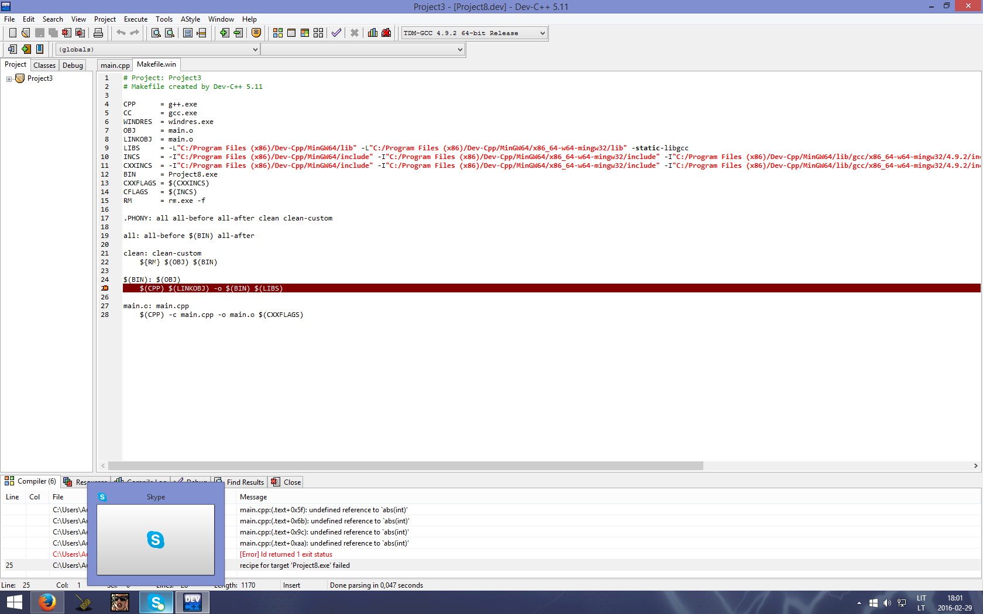This screenshot has height=614, width=983.
Task: Switch to the Debug side panel tab
Action: (x=73, y=65)
